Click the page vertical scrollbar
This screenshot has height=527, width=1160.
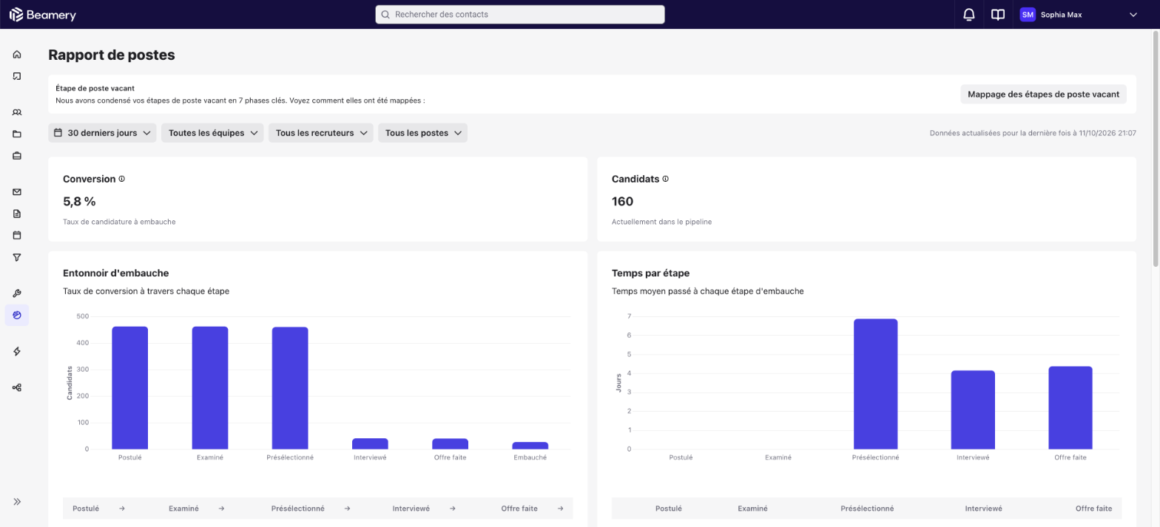tap(1156, 148)
